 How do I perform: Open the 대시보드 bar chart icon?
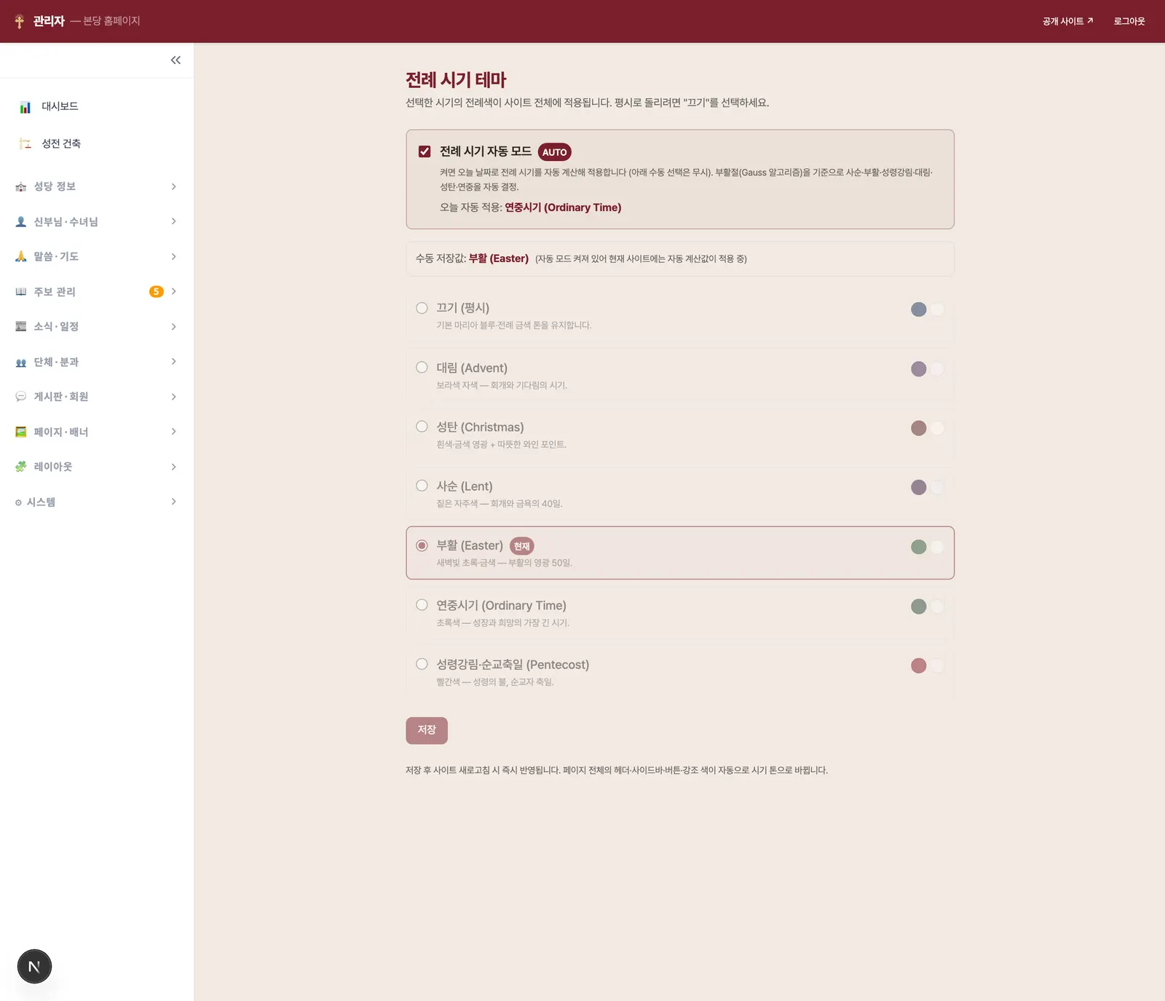25,107
